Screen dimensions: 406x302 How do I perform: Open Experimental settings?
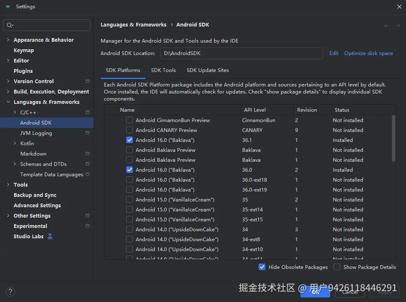[30, 226]
